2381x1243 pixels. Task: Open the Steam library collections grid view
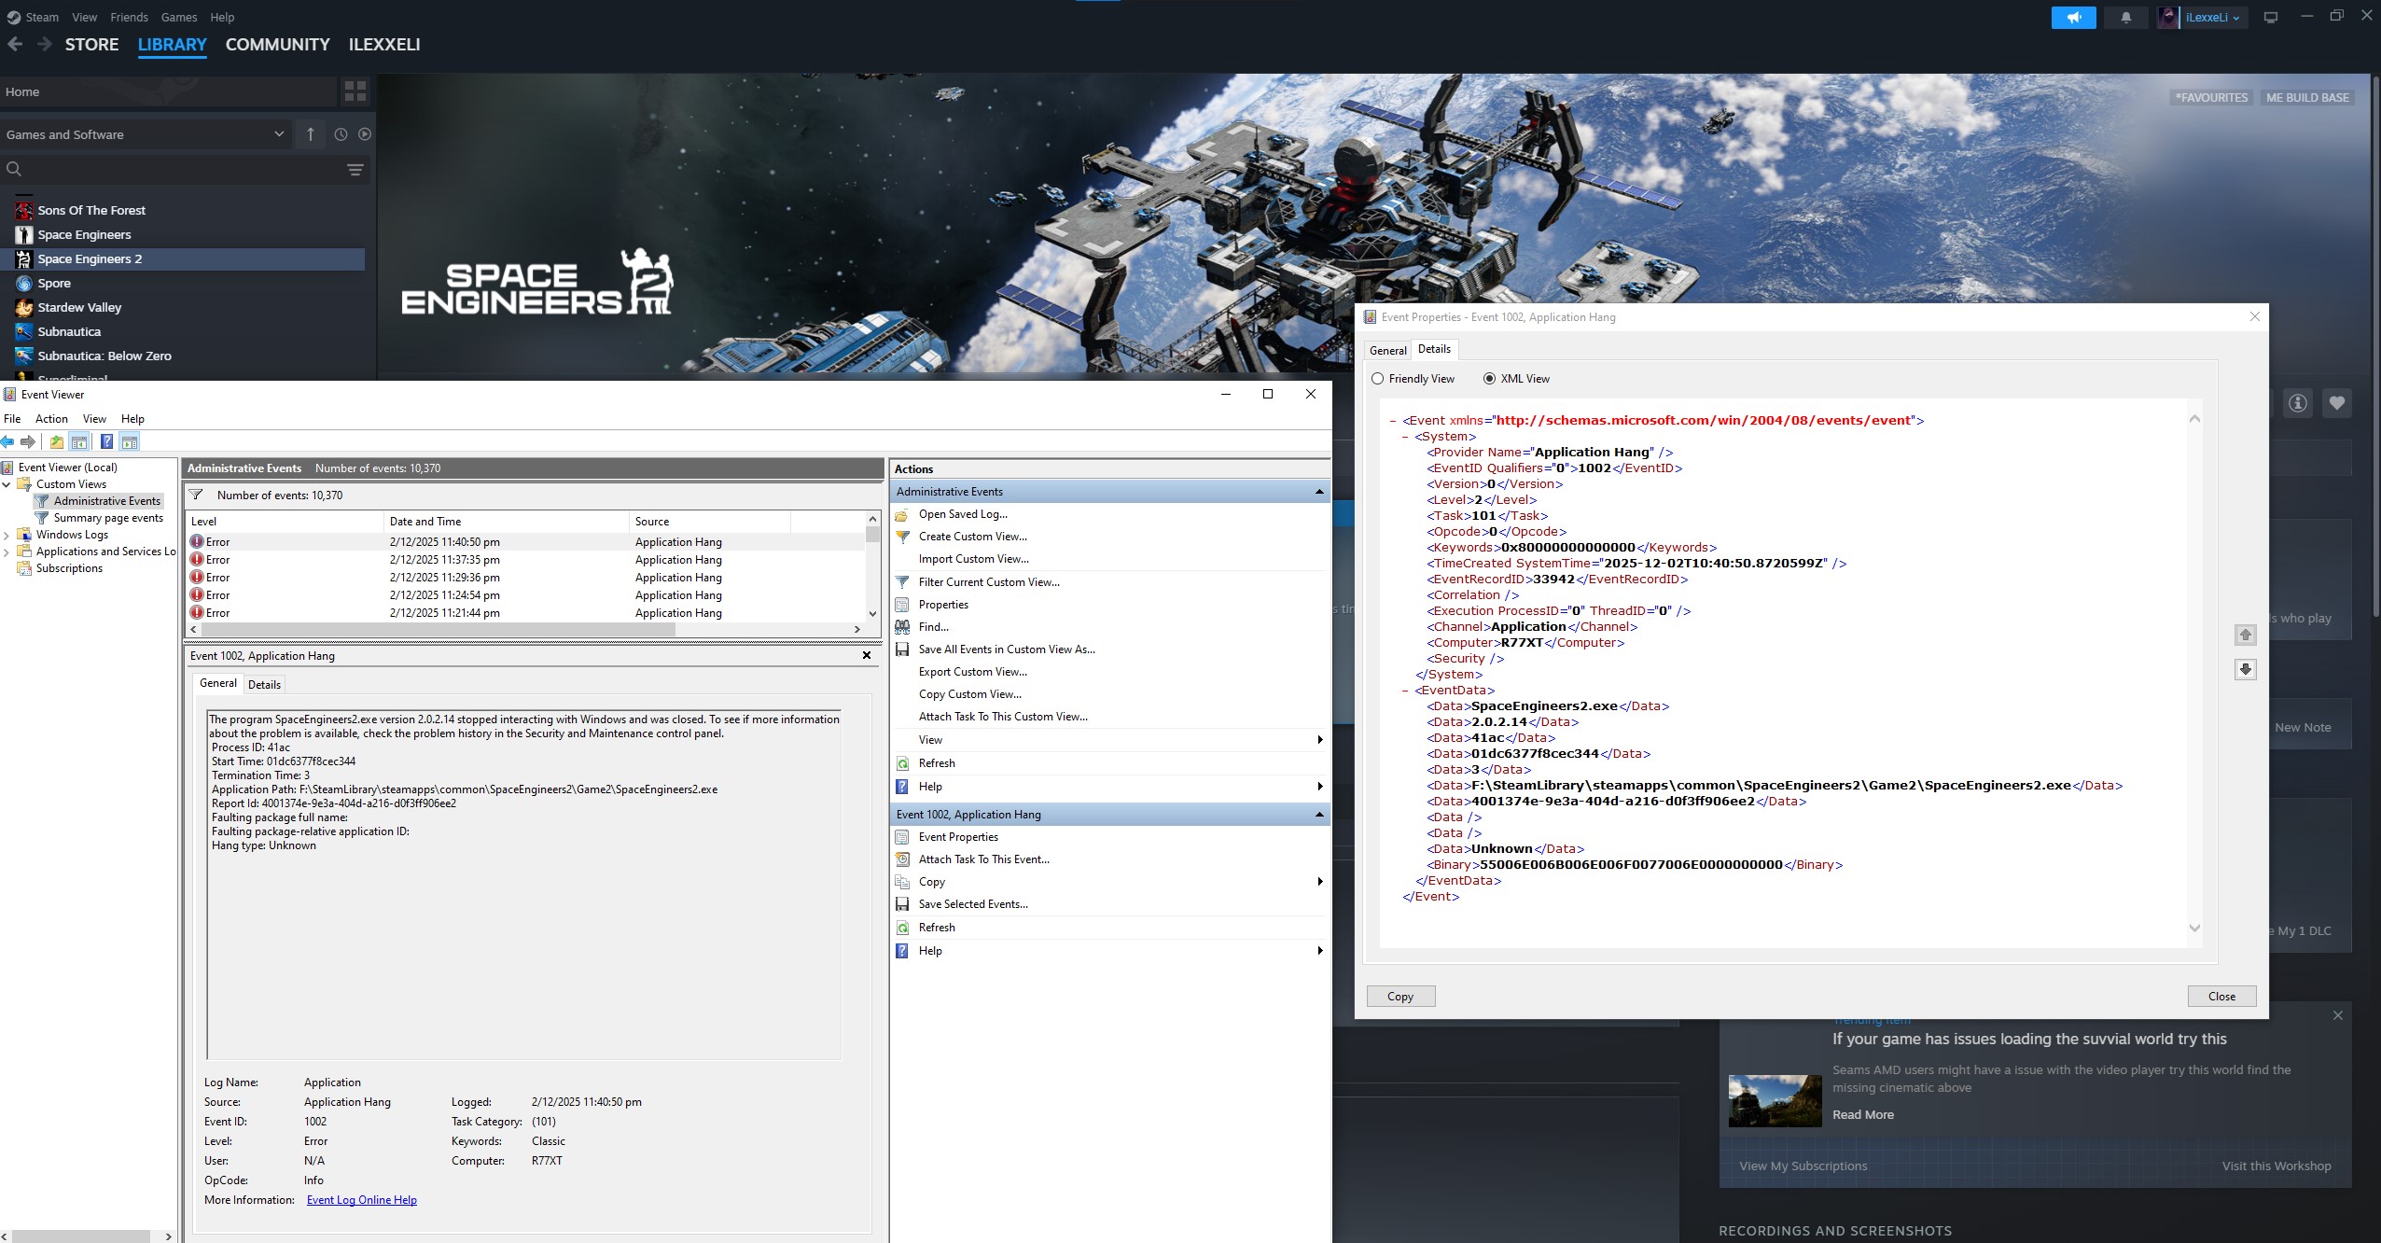(x=355, y=91)
